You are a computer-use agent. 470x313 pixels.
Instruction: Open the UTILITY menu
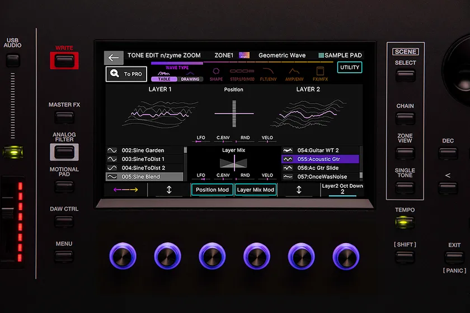[x=350, y=68]
